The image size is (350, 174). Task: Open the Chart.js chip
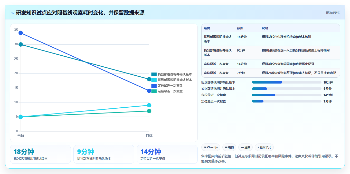point(211,147)
